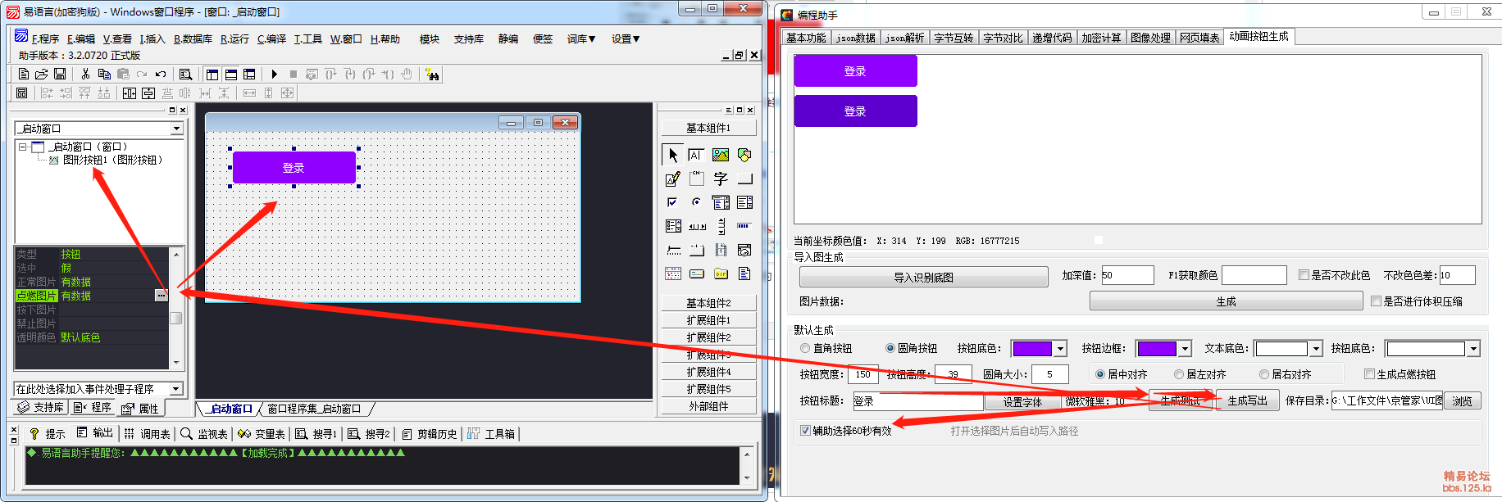Toggle the 辅助选择60秒有效 checkbox

pos(805,431)
